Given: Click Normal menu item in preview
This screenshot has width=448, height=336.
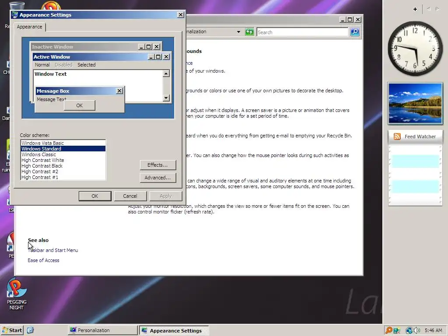Looking at the screenshot, I should [x=42, y=65].
